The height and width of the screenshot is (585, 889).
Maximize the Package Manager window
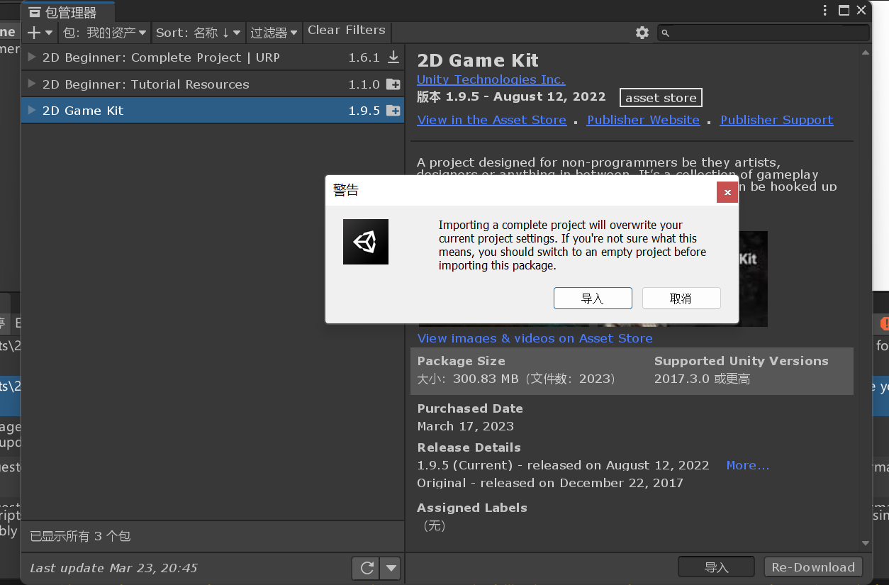[x=844, y=10]
